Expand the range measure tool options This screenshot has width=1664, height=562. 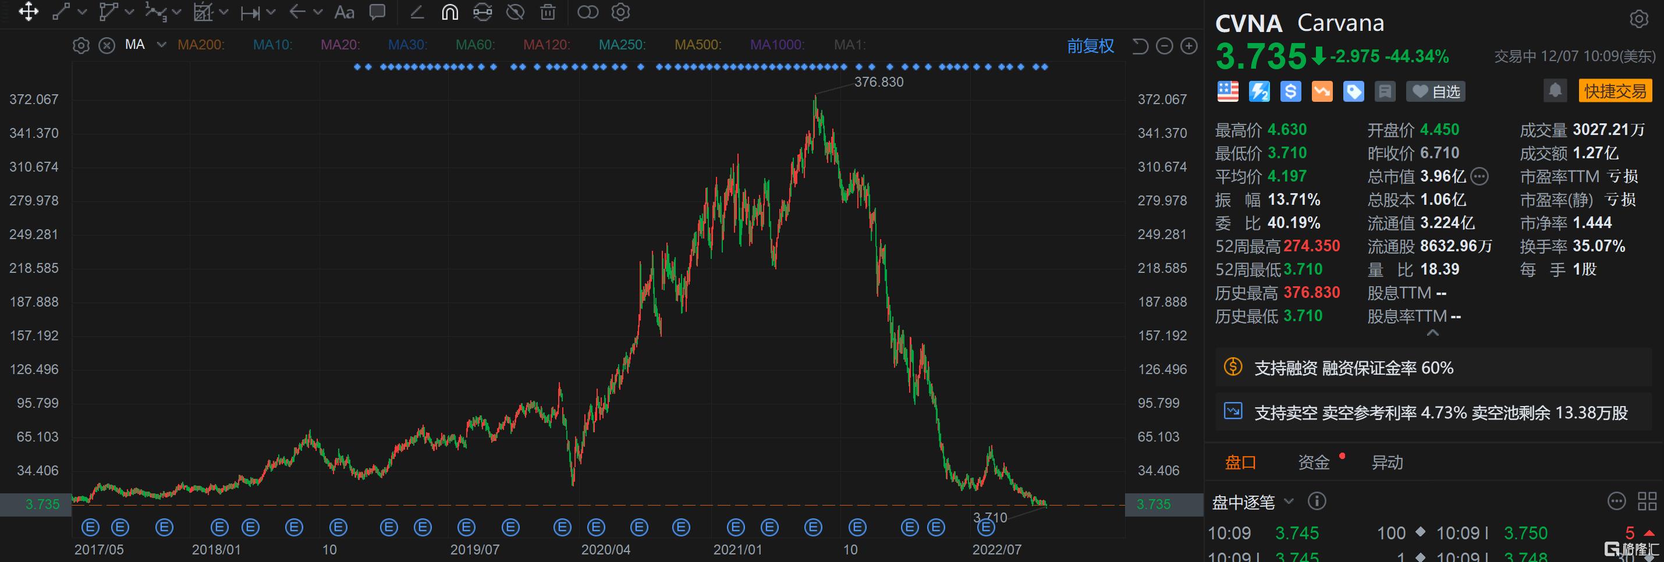click(x=271, y=12)
